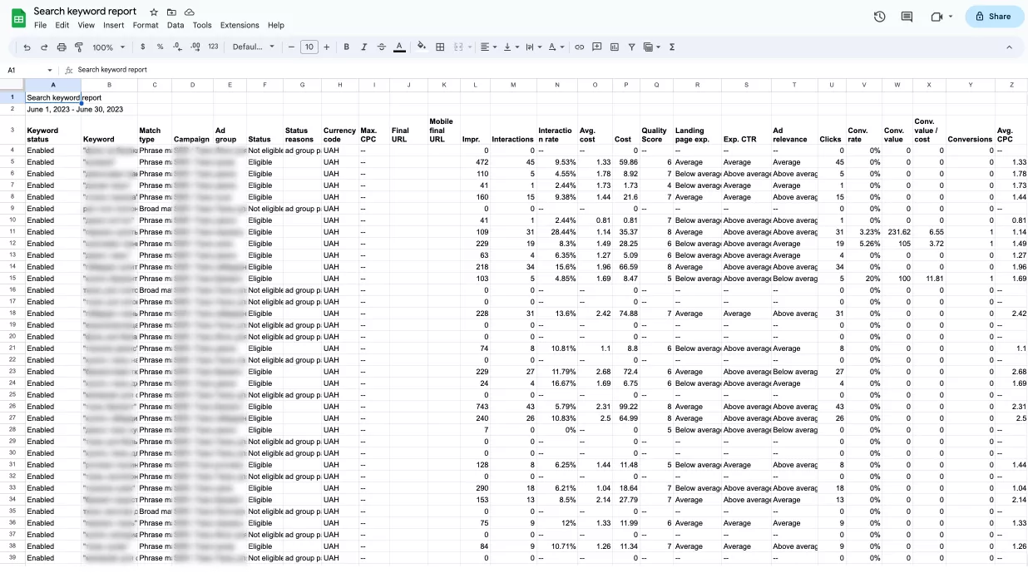The image size is (1028, 573).
Task: Click the font size field
Action: 309,47
